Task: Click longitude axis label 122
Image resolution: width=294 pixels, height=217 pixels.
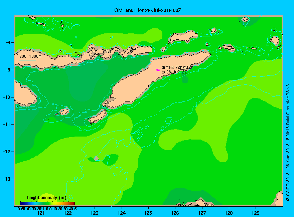Action: [68, 213]
